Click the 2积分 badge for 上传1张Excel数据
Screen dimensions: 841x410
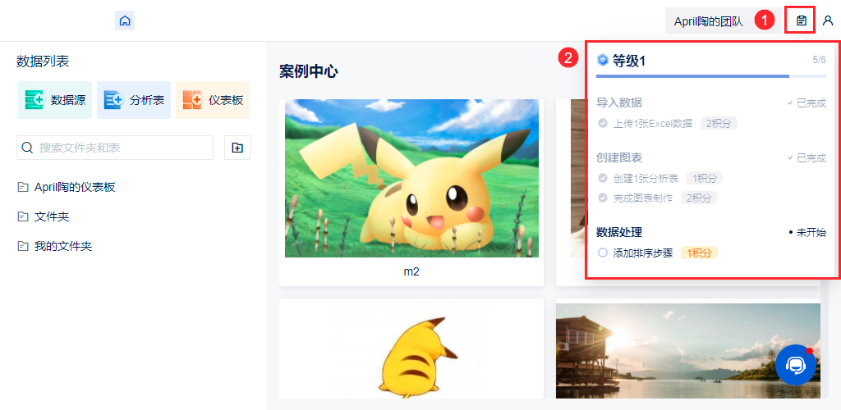[719, 124]
